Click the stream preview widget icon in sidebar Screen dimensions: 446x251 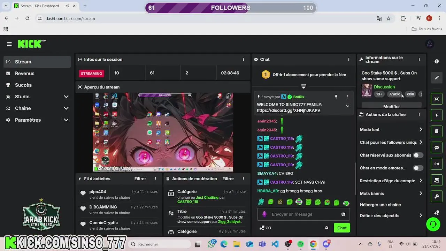437,99
